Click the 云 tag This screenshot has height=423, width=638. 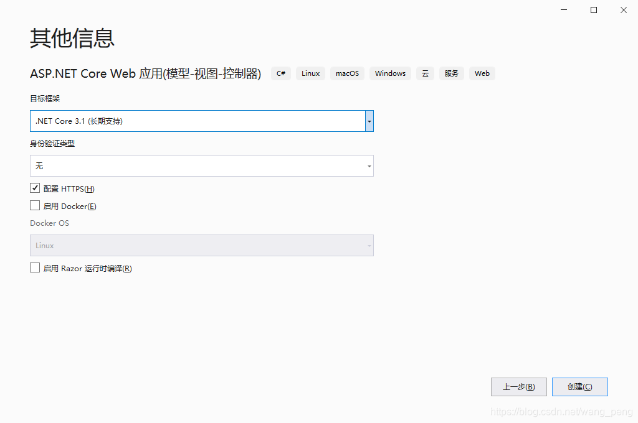coord(425,73)
